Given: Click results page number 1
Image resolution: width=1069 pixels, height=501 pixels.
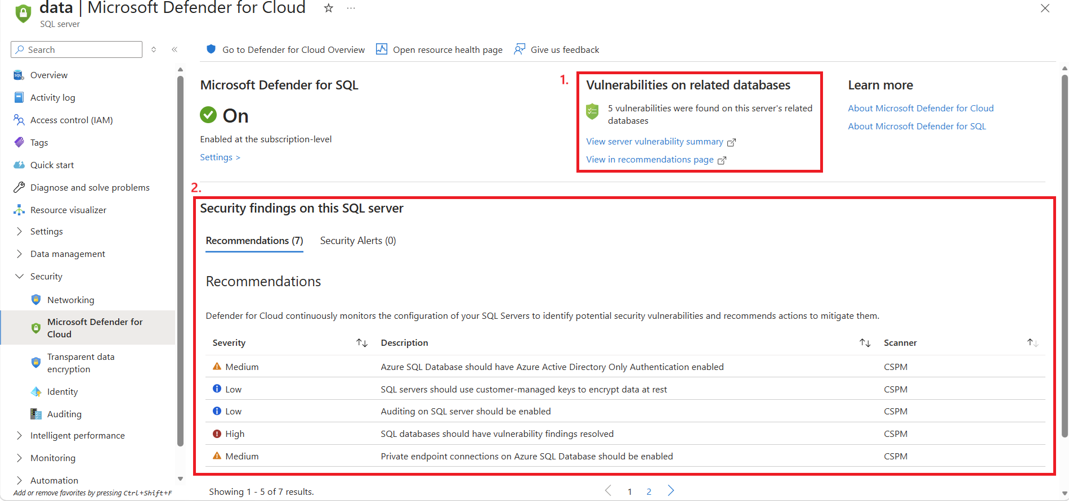Looking at the screenshot, I should (629, 492).
